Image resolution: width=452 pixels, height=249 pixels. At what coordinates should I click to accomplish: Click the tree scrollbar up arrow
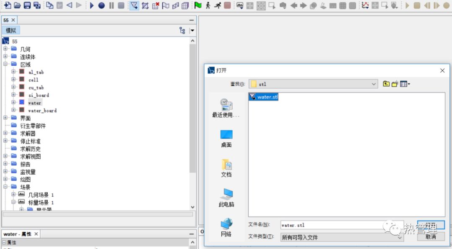(x=193, y=41)
